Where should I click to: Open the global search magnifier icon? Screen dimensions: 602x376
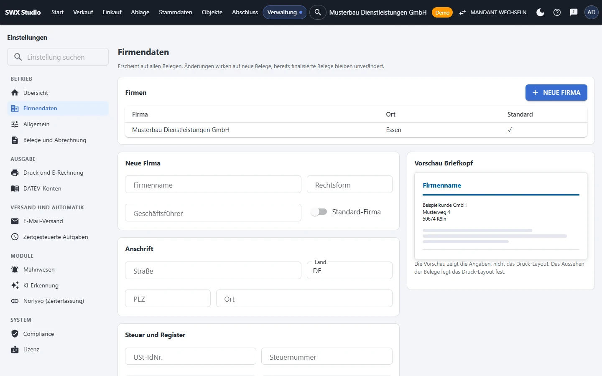318,12
